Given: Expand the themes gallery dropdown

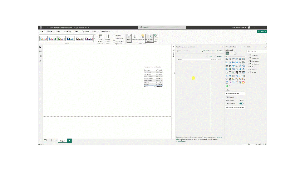Looking at the screenshot, I should click(94, 38).
